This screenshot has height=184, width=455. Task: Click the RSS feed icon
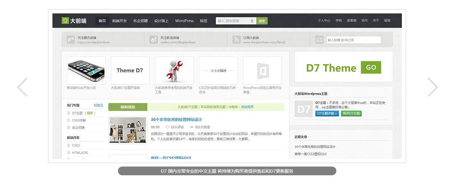pos(237,40)
